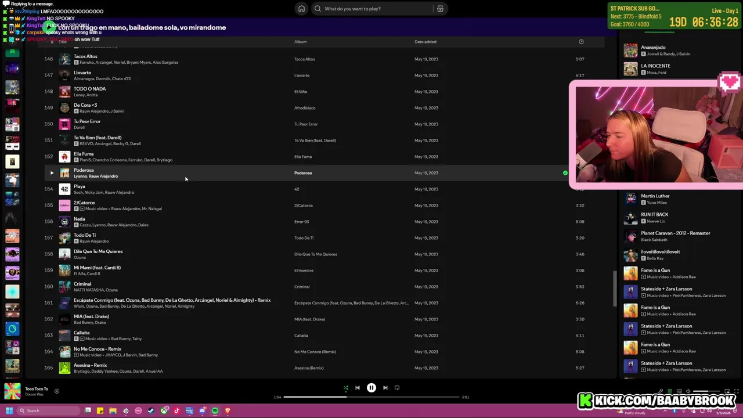Select 'LA INOCENTE' in the queue panel

[655, 66]
